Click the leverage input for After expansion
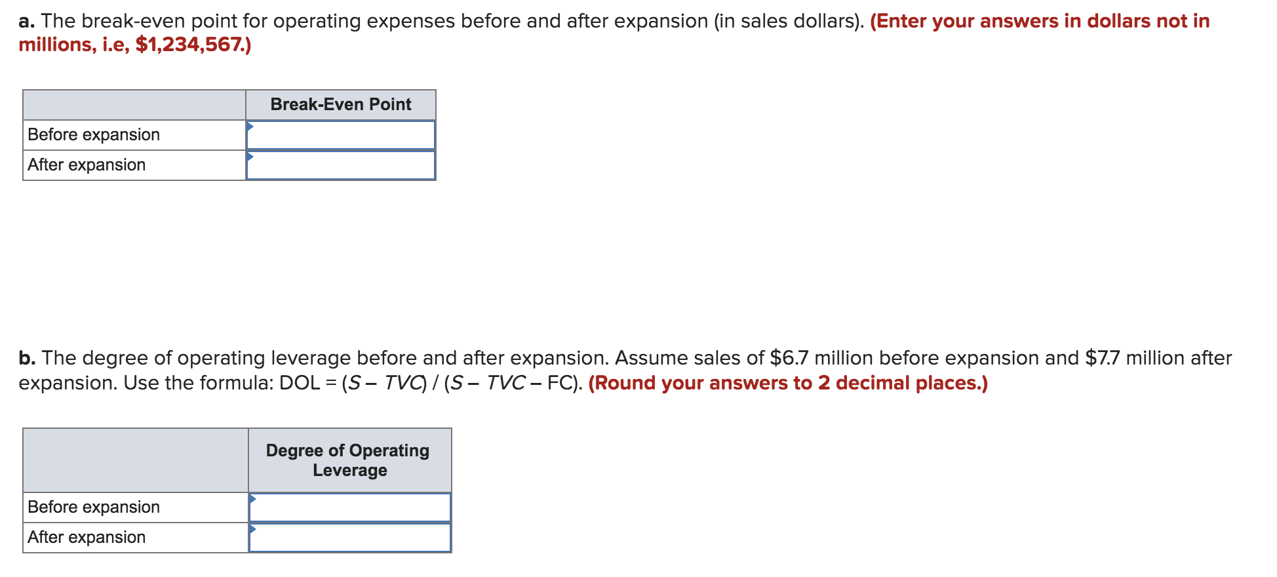This screenshot has width=1277, height=577. coord(351,537)
